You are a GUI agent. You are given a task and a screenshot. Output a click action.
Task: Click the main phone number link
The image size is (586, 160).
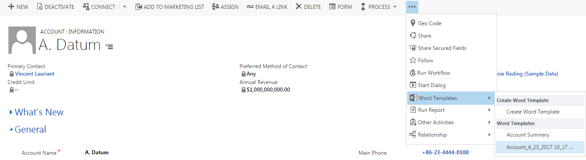445,152
